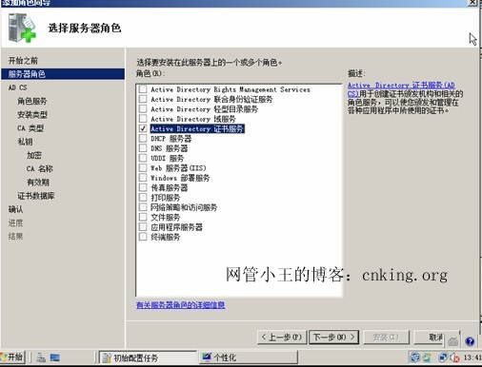
Task: Check the 应用程序服务器 role
Action: coord(143,226)
